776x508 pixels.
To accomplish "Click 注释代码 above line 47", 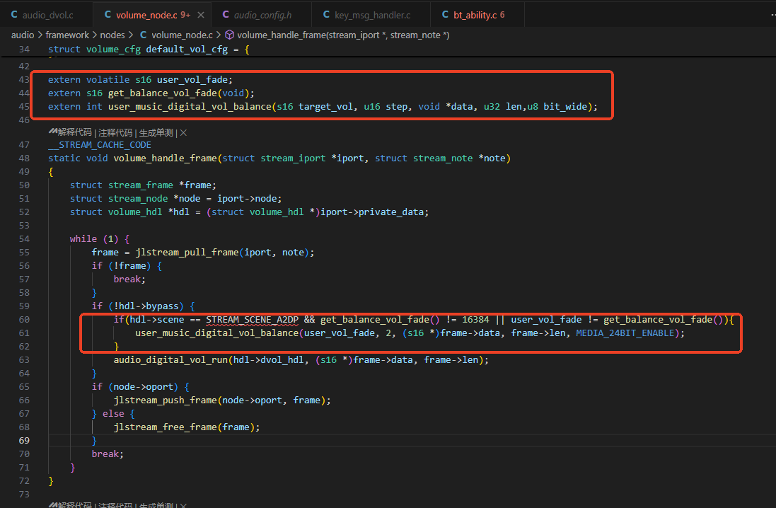I will click(115, 133).
